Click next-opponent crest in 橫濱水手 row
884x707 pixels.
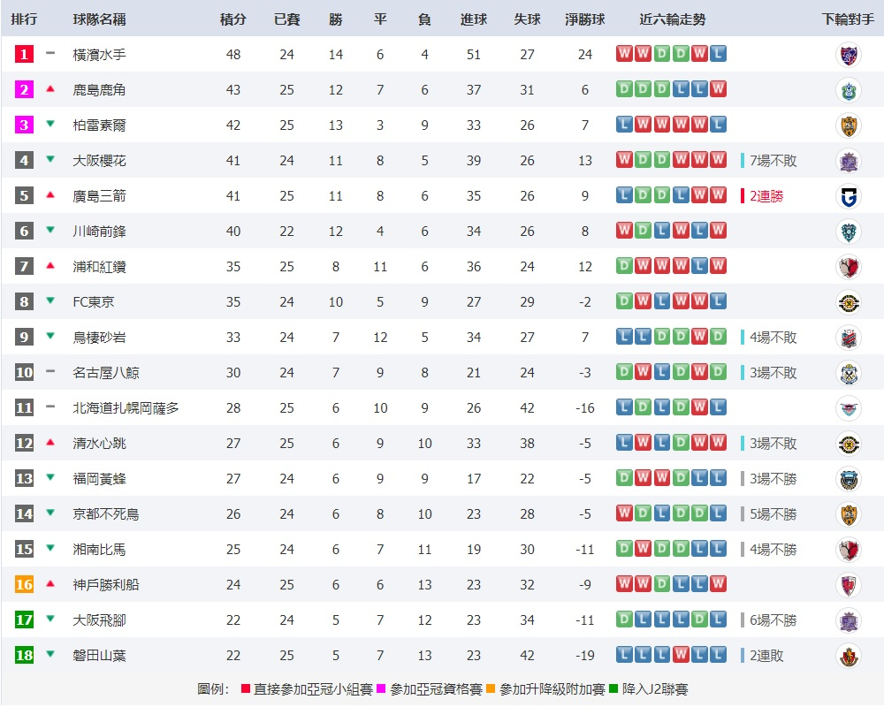pyautogui.click(x=849, y=55)
